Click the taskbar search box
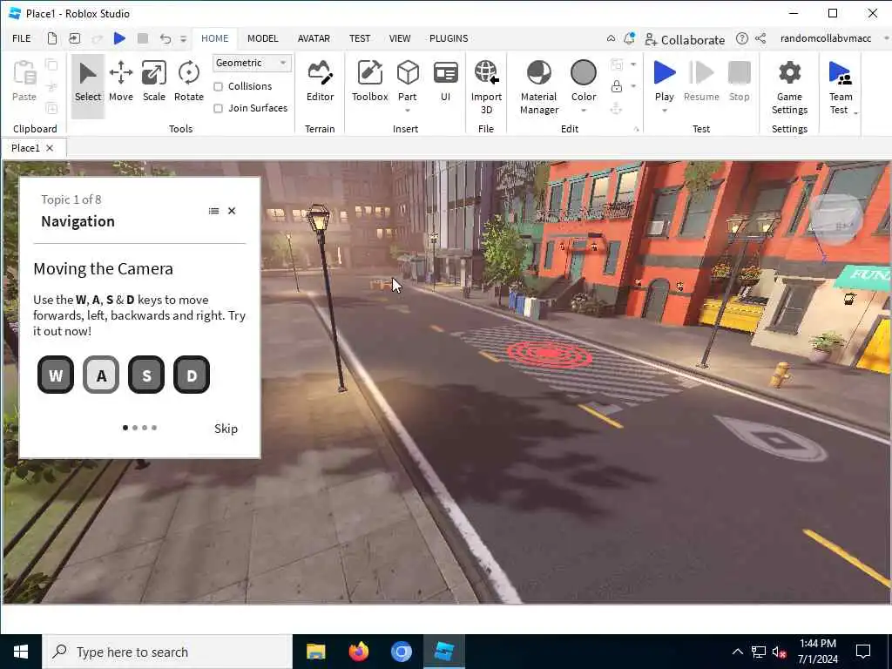892x669 pixels. click(x=168, y=652)
